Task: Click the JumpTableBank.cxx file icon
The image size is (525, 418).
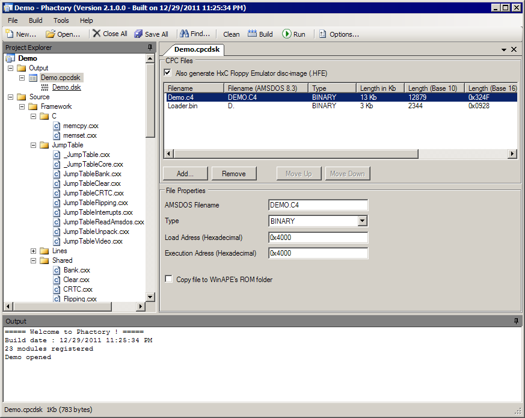Action: click(x=57, y=174)
